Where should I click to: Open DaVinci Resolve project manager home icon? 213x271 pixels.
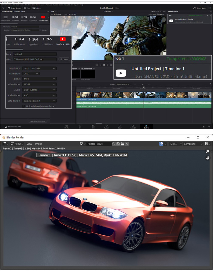(204, 127)
